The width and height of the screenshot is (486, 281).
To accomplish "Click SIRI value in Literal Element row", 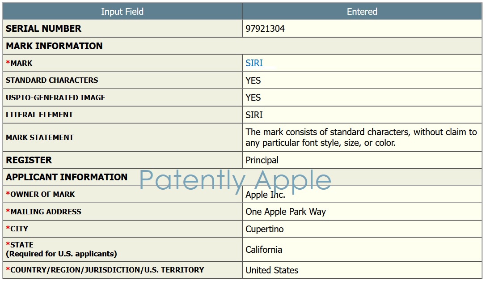I will pyautogui.click(x=254, y=115).
